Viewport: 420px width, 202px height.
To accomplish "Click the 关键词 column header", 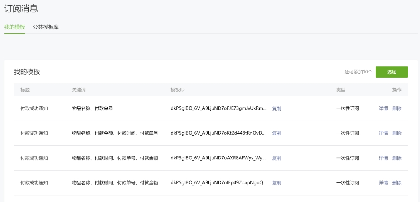I will [x=79, y=90].
